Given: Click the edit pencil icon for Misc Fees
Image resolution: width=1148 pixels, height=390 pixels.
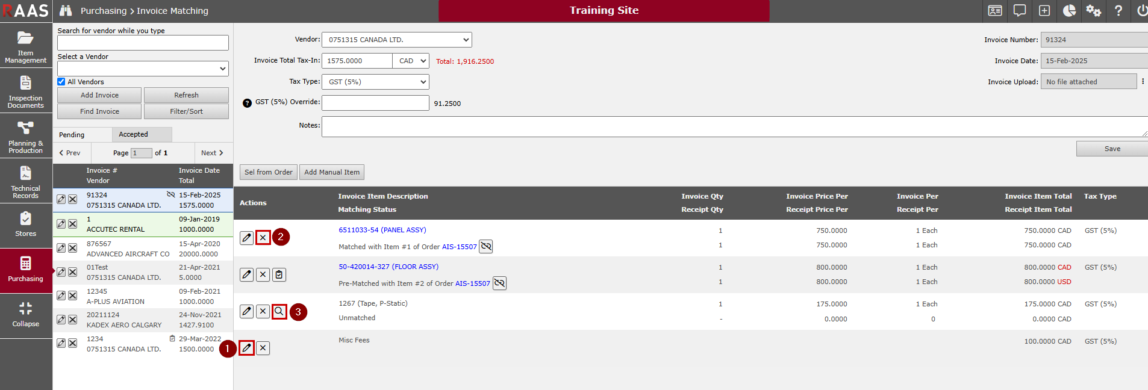Looking at the screenshot, I should pyautogui.click(x=246, y=348).
